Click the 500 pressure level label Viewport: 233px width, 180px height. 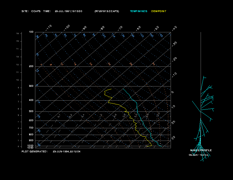[31, 111]
